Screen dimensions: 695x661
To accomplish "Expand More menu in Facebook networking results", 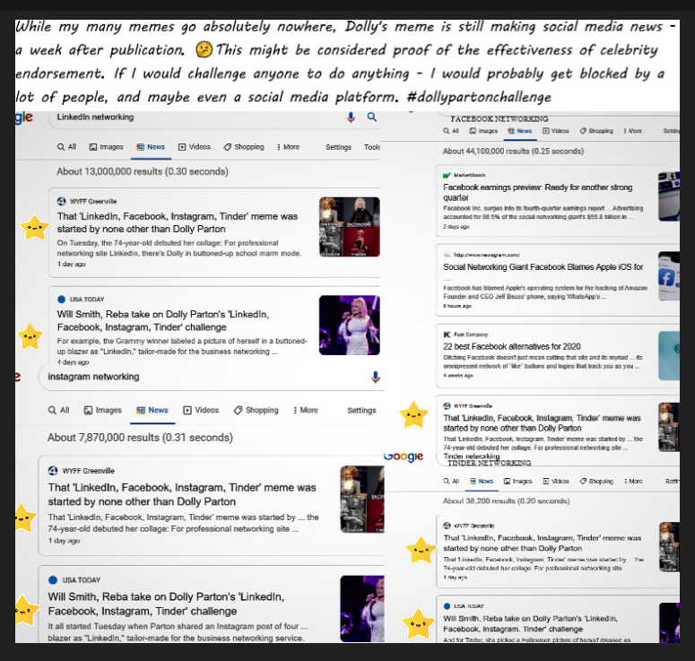I will (x=633, y=131).
